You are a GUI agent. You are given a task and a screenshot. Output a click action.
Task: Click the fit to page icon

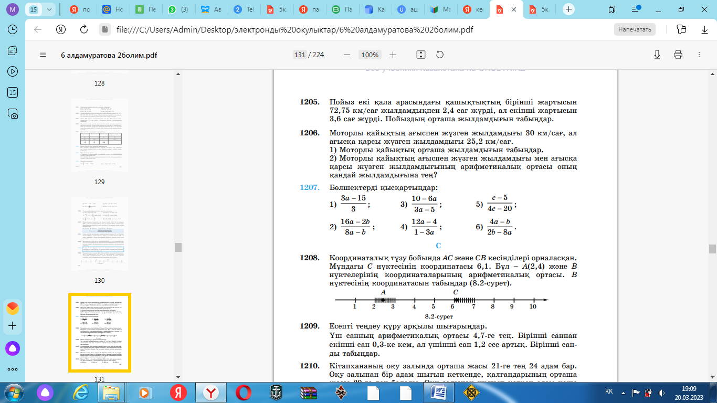pos(420,55)
